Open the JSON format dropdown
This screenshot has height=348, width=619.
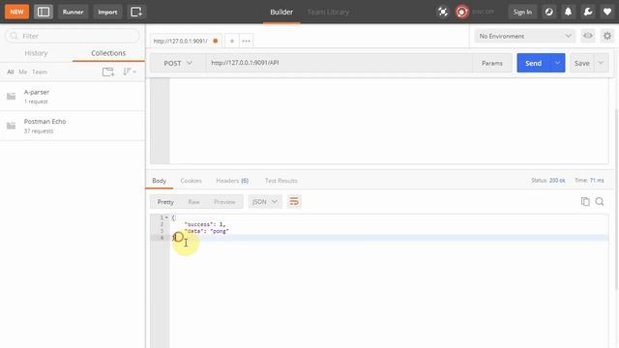point(264,202)
